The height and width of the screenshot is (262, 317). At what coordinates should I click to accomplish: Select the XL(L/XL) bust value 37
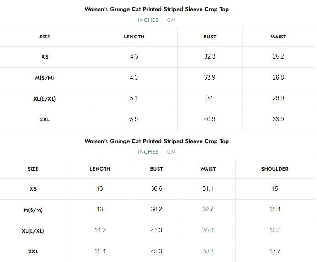pyautogui.click(x=210, y=98)
